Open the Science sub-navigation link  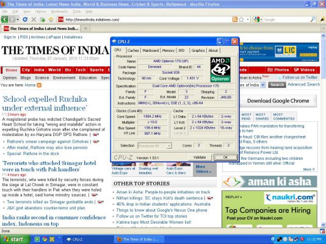[42, 78]
